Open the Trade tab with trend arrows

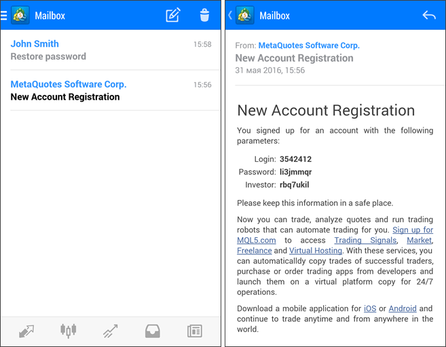pyautogui.click(x=110, y=331)
